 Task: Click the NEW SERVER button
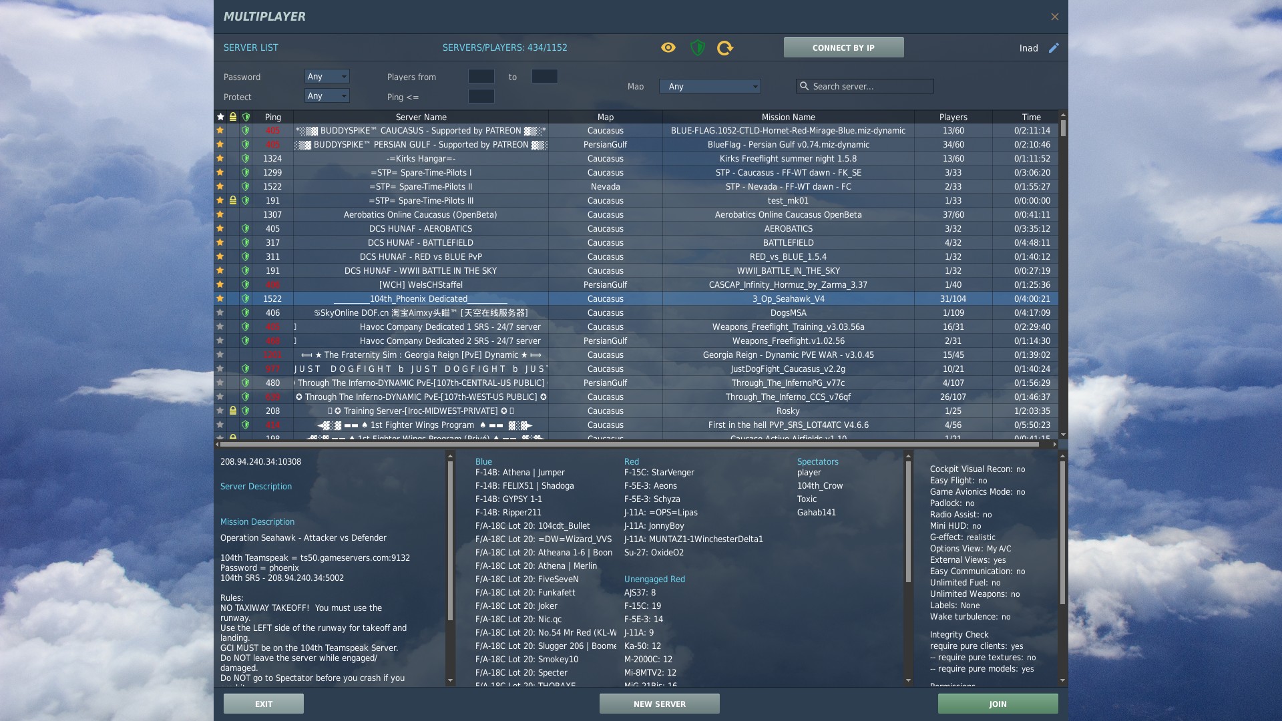click(660, 704)
